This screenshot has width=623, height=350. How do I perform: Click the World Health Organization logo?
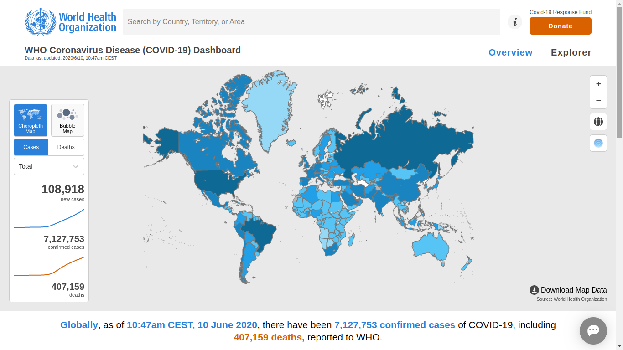tap(70, 22)
